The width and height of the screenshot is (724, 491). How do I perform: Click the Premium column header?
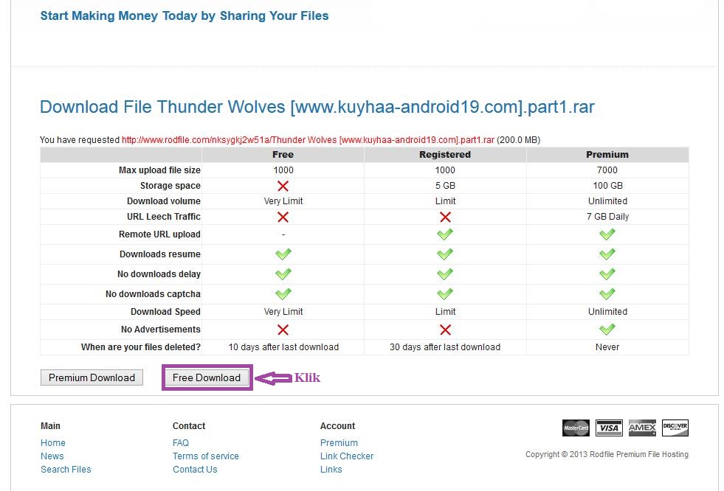(x=607, y=154)
